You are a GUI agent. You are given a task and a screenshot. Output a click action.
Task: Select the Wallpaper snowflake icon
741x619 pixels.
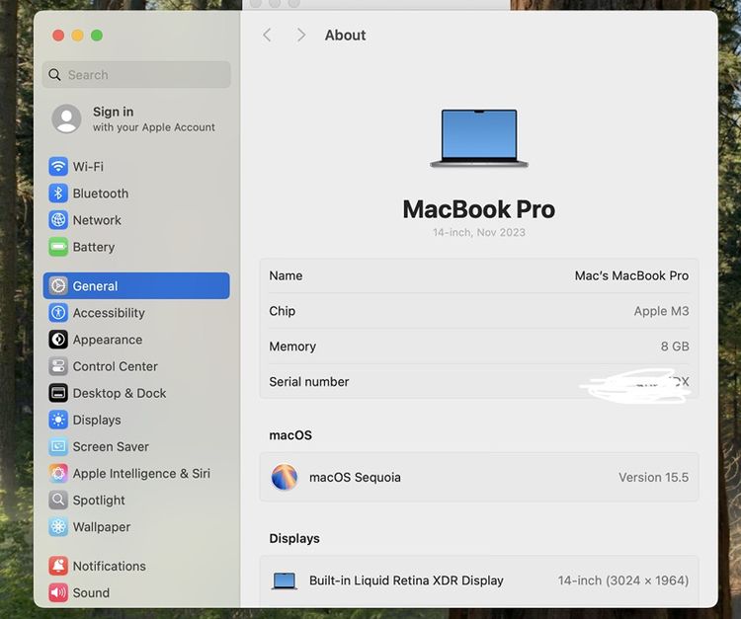pyautogui.click(x=58, y=526)
